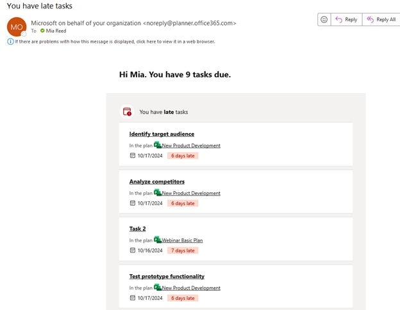The height and width of the screenshot is (310, 400).
Task: Click the calendar icon in Test prototype functionality card
Action: coord(133,298)
